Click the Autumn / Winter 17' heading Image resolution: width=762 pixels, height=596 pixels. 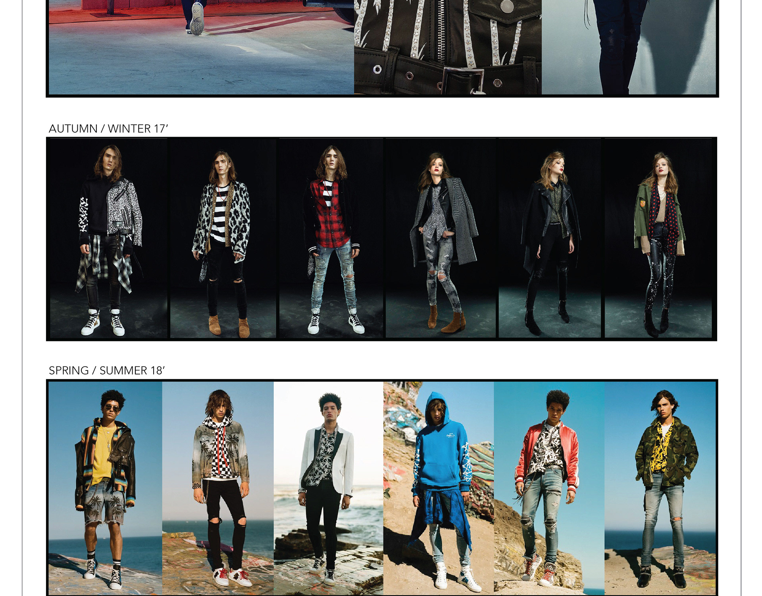point(108,129)
